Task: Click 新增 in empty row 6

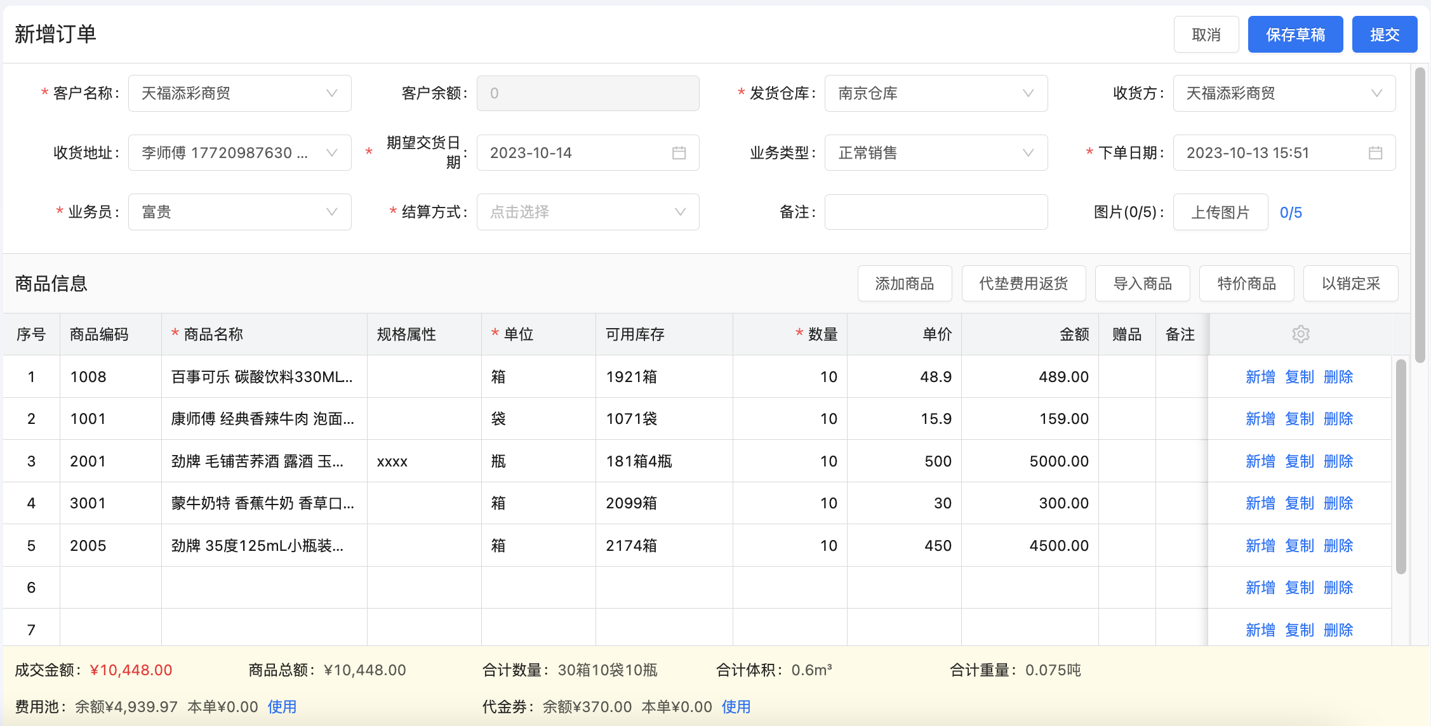Action: point(1260,588)
